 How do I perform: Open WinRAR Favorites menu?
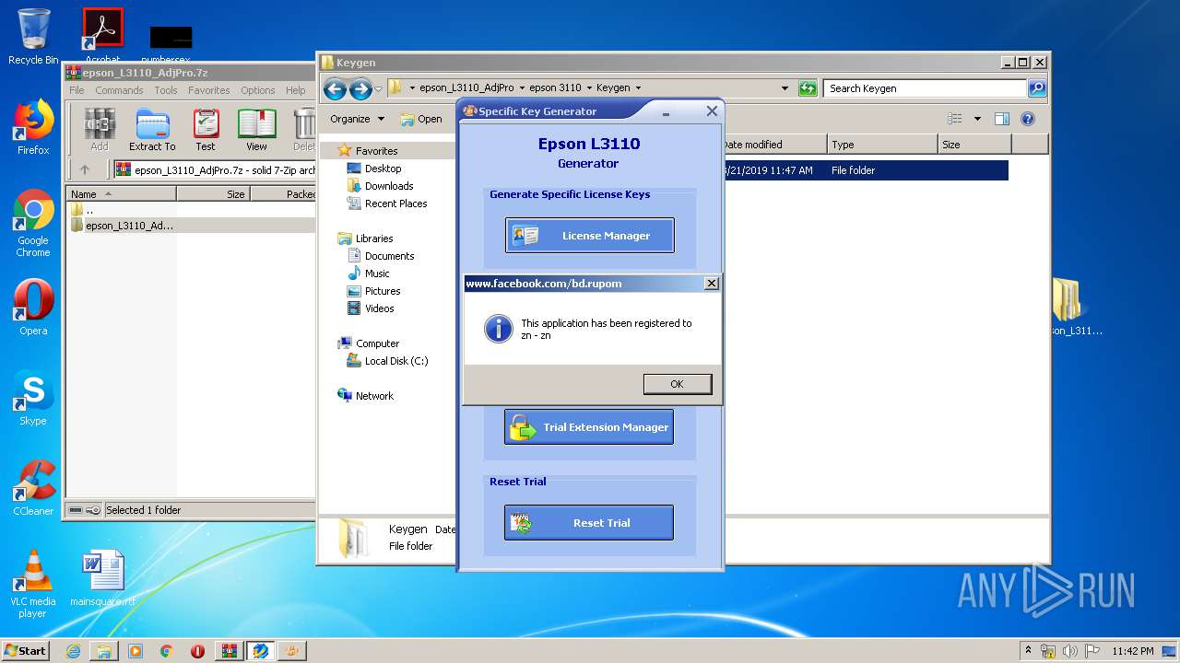click(209, 90)
